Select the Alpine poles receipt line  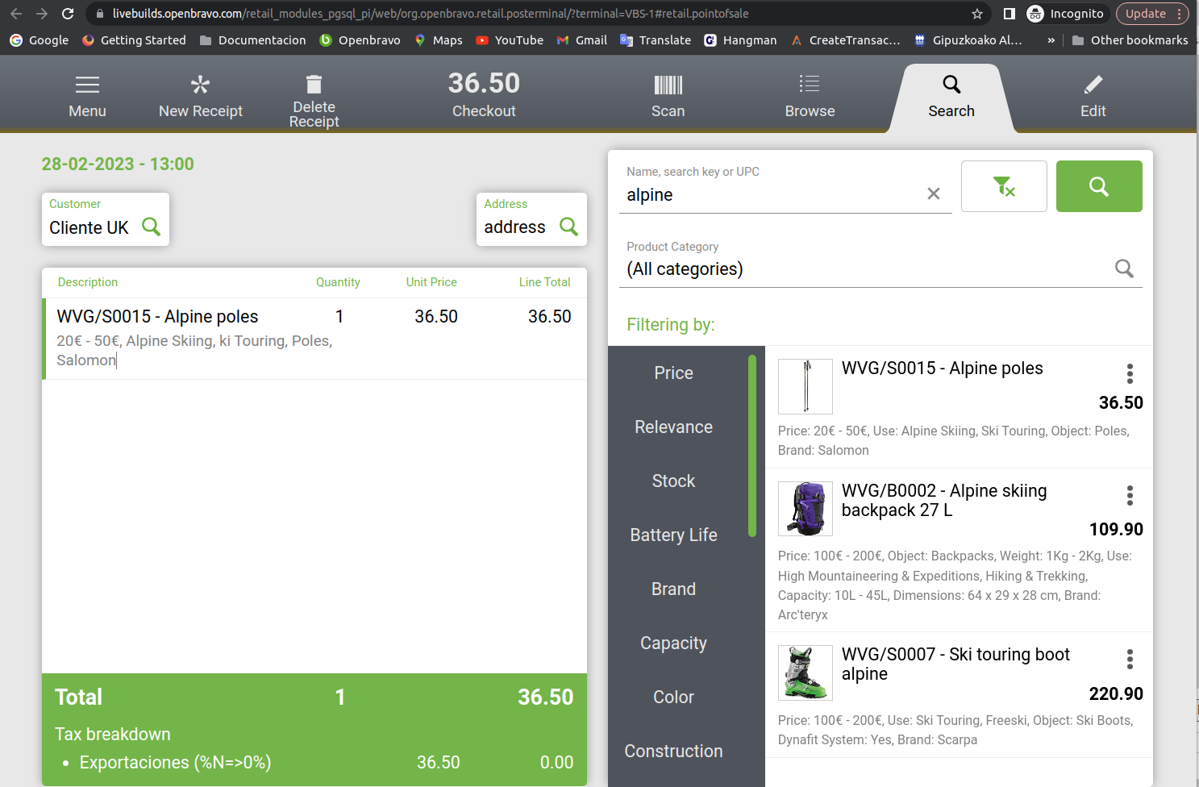314,339
